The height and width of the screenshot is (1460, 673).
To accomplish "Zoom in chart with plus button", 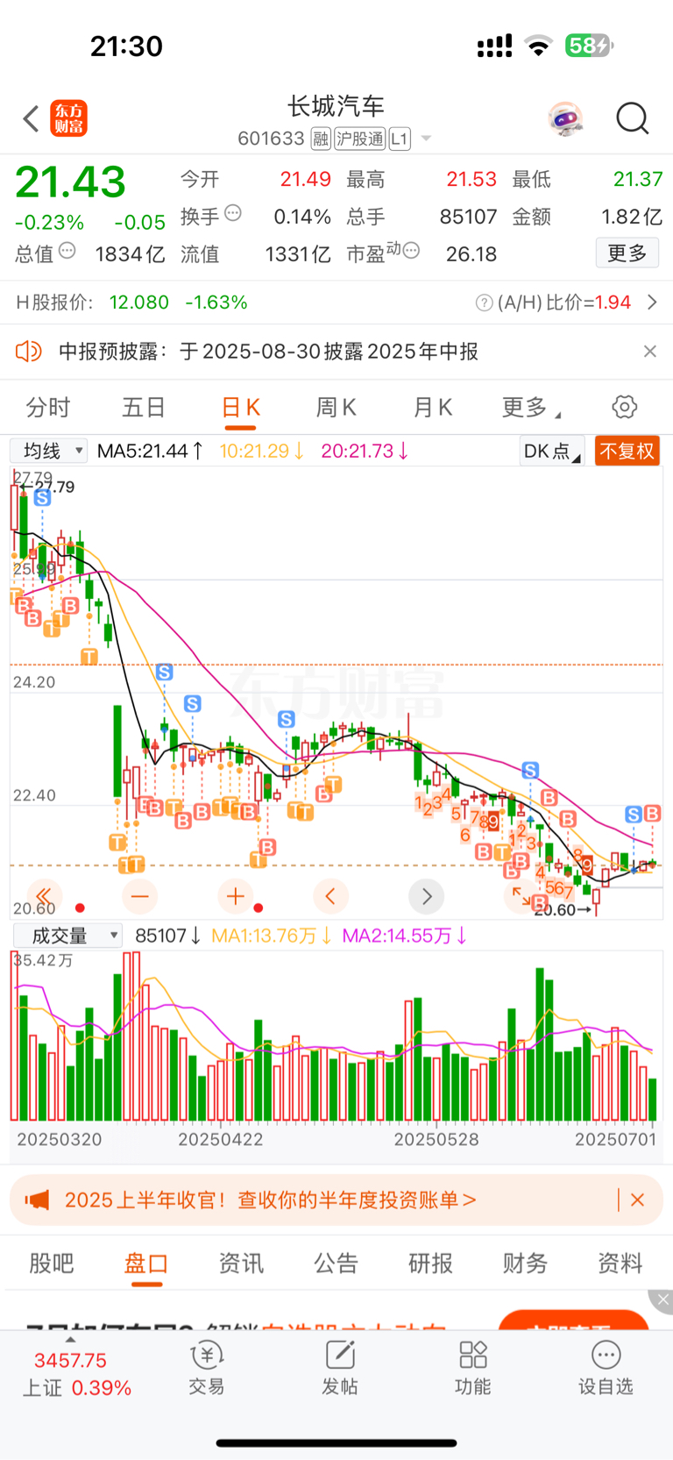I will point(235,895).
